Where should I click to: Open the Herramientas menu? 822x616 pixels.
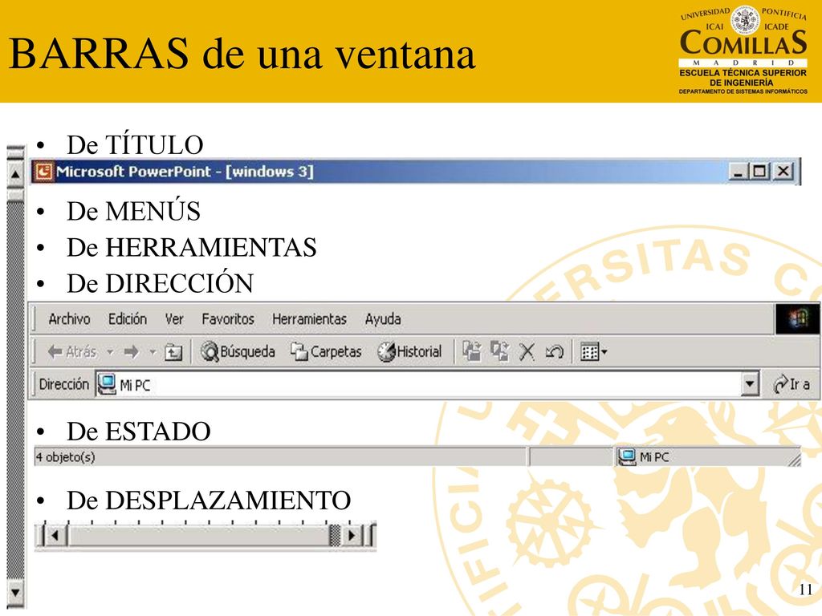(309, 319)
